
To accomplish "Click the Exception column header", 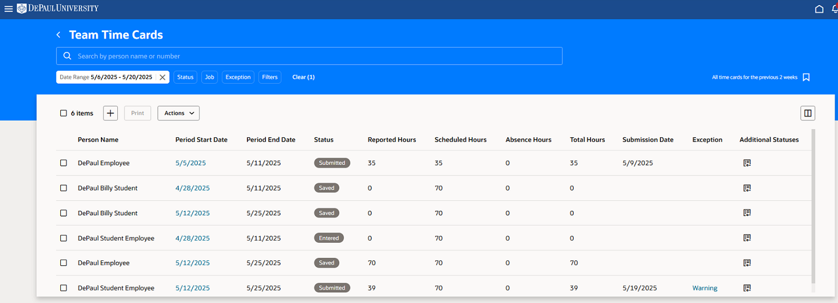I will 707,139.
